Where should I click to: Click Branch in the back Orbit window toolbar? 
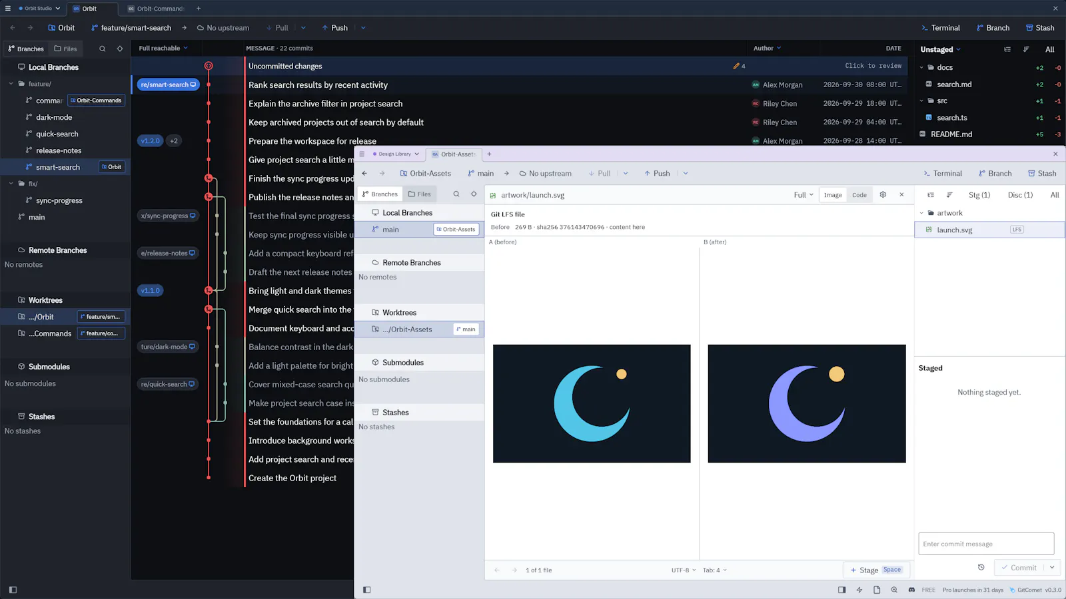[x=993, y=28]
